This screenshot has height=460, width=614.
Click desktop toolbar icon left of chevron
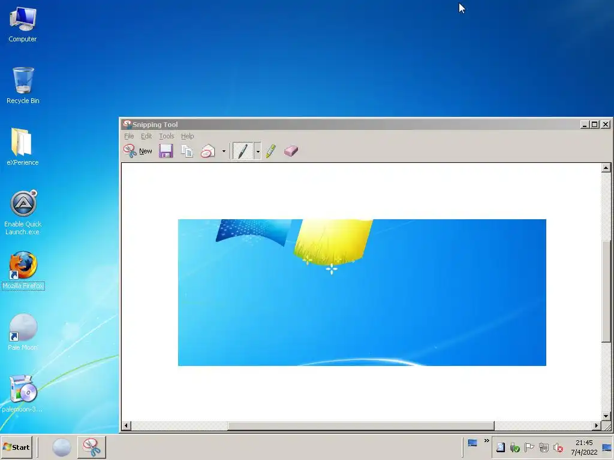[x=472, y=443]
